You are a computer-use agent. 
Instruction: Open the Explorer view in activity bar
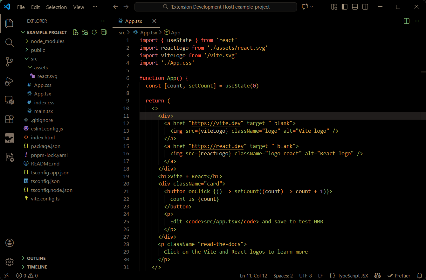(x=10, y=23)
